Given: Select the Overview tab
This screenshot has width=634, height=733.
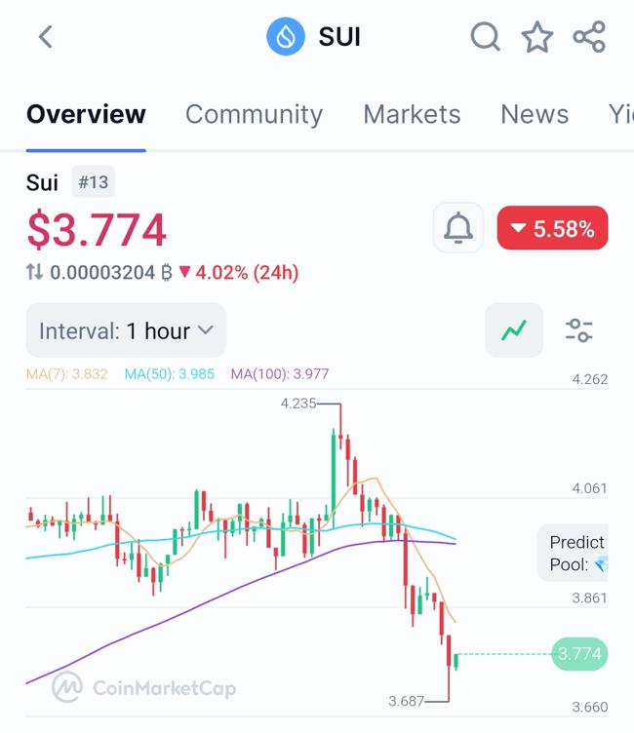Looking at the screenshot, I should click(x=86, y=114).
